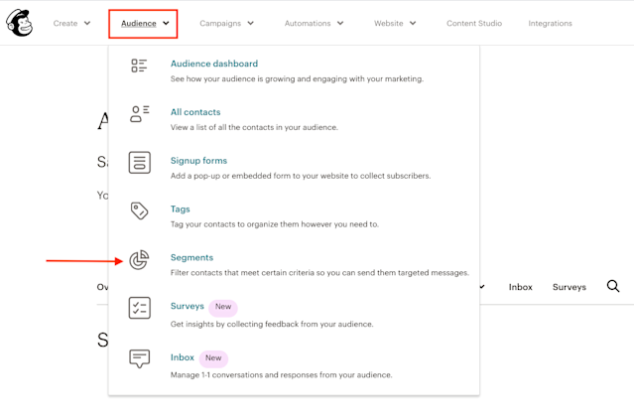Open the Surveys link in dropdown
Image resolution: width=634 pixels, height=419 pixels.
click(188, 306)
